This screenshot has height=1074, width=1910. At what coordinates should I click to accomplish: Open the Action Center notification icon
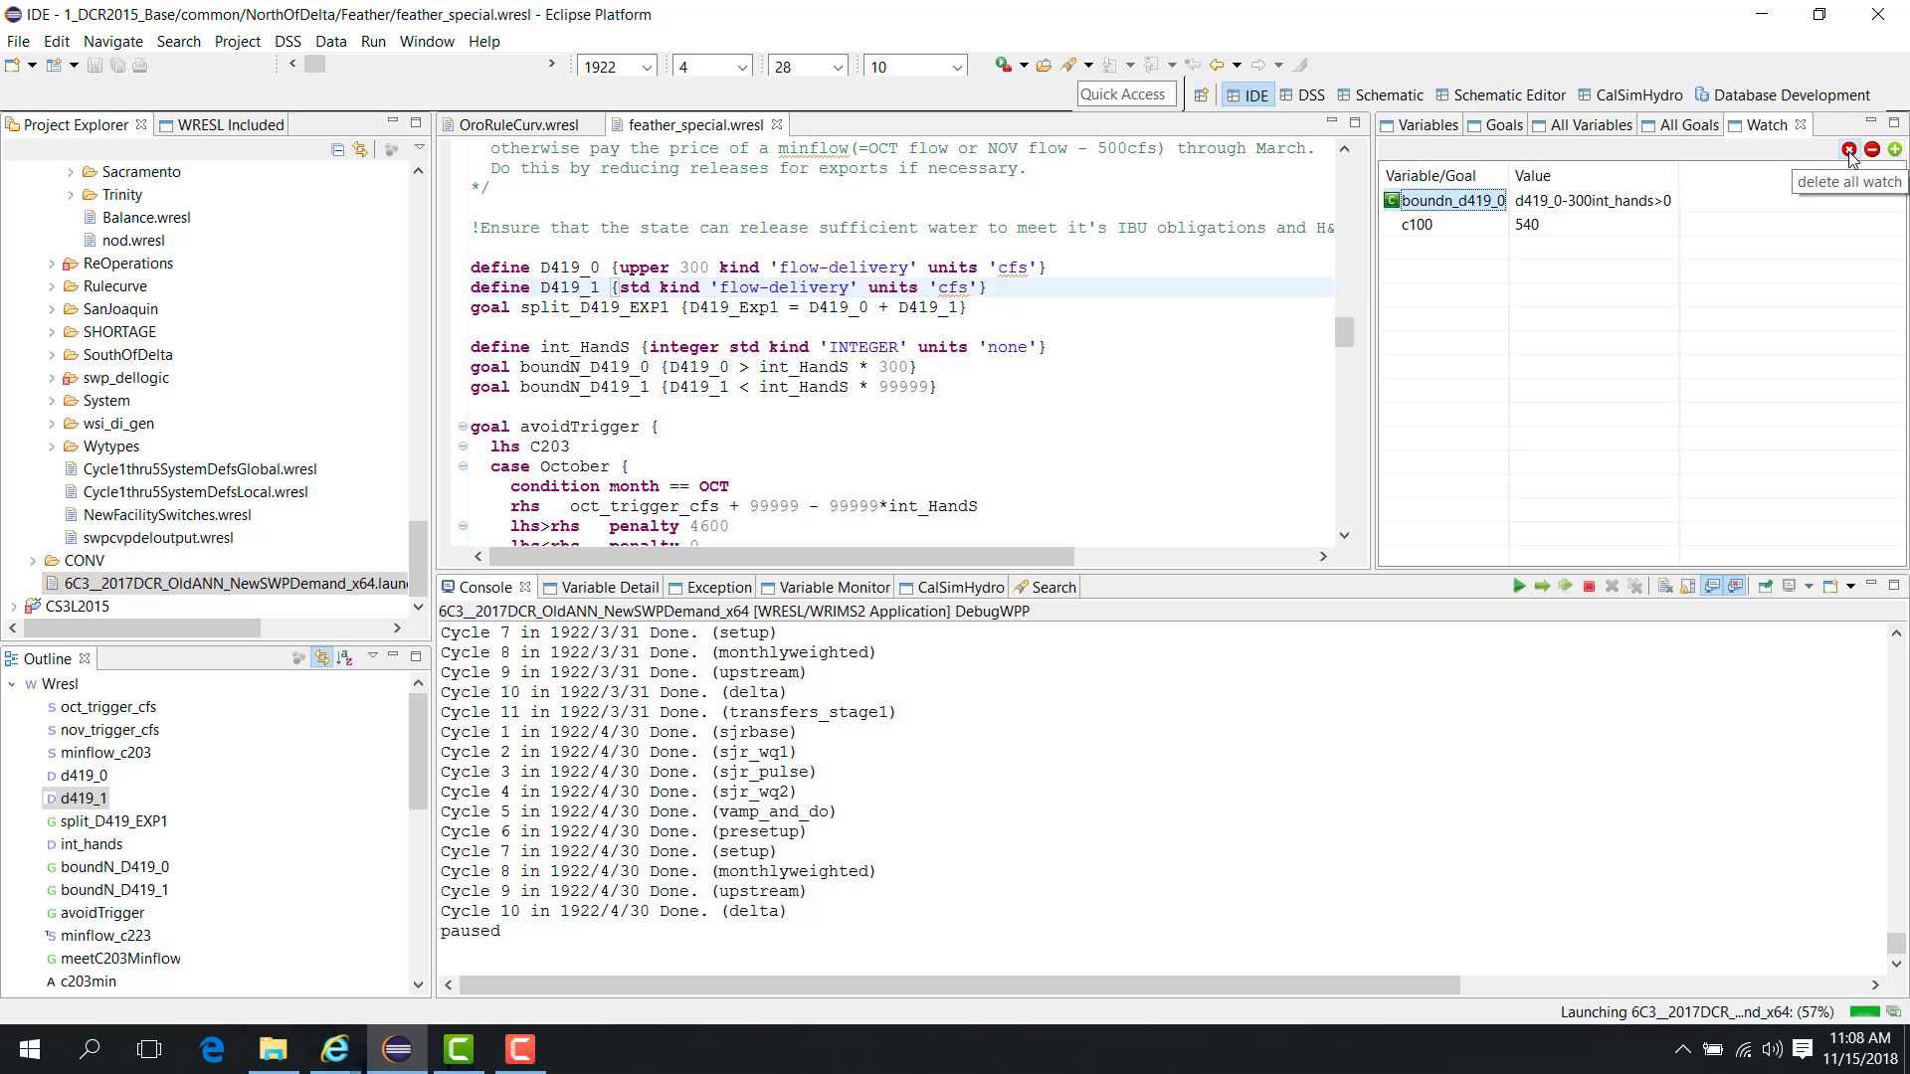point(1803,1049)
